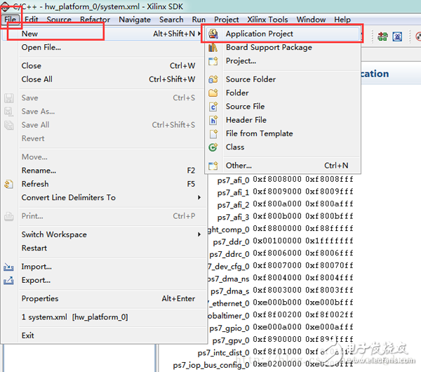Open the Export wizard

(36, 280)
